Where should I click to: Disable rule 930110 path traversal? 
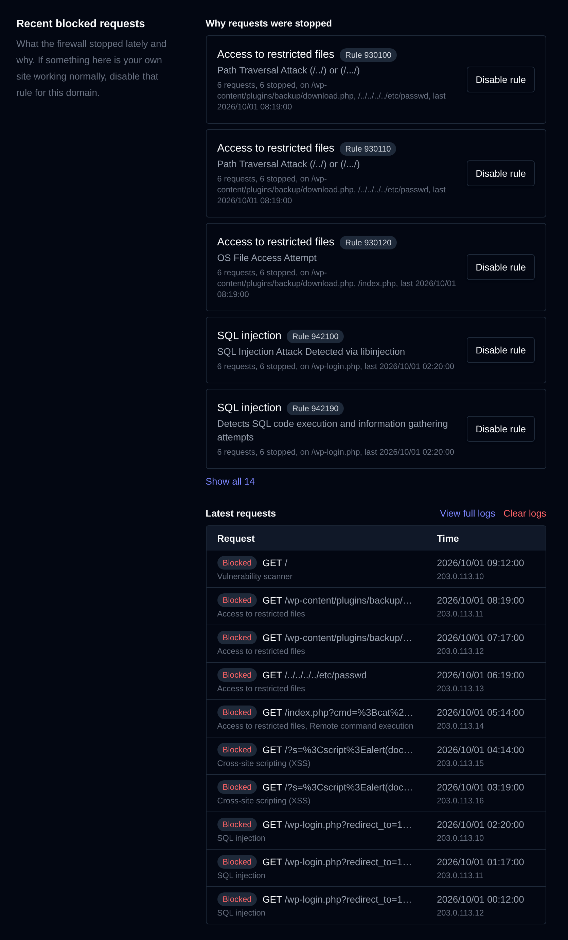[500, 174]
